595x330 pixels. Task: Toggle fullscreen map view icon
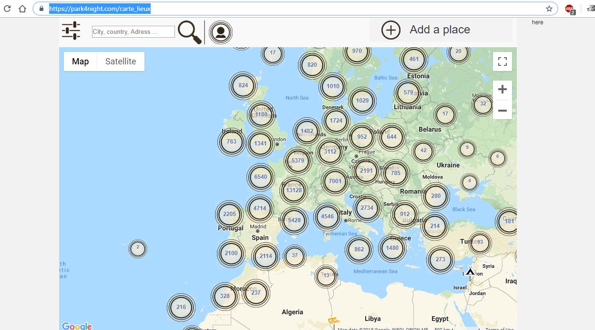502,61
